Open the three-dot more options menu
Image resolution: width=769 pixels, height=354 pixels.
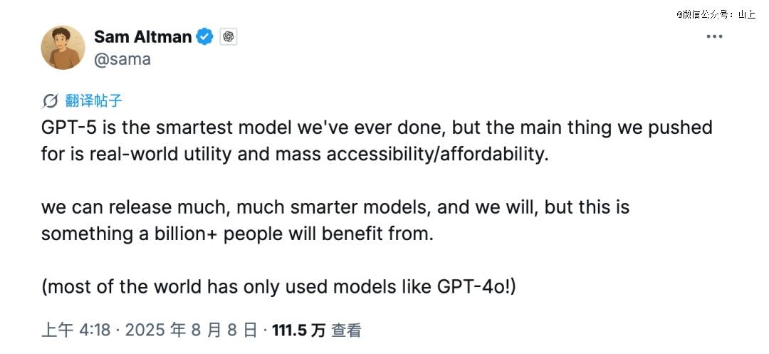point(714,37)
